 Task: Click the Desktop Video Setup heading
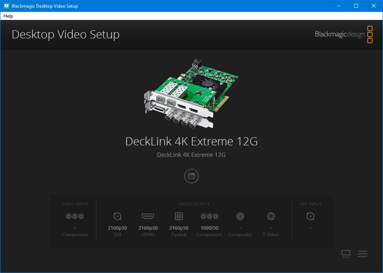pyautogui.click(x=66, y=34)
